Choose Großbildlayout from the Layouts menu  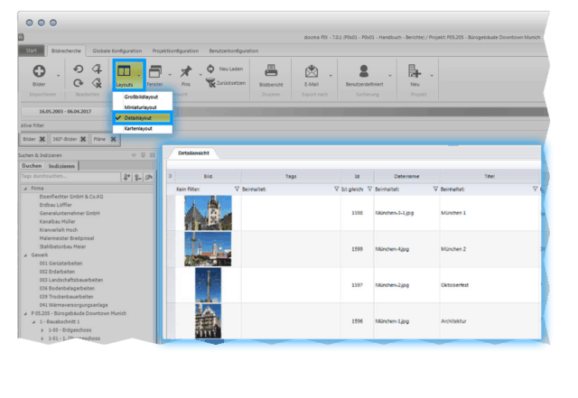tap(143, 97)
